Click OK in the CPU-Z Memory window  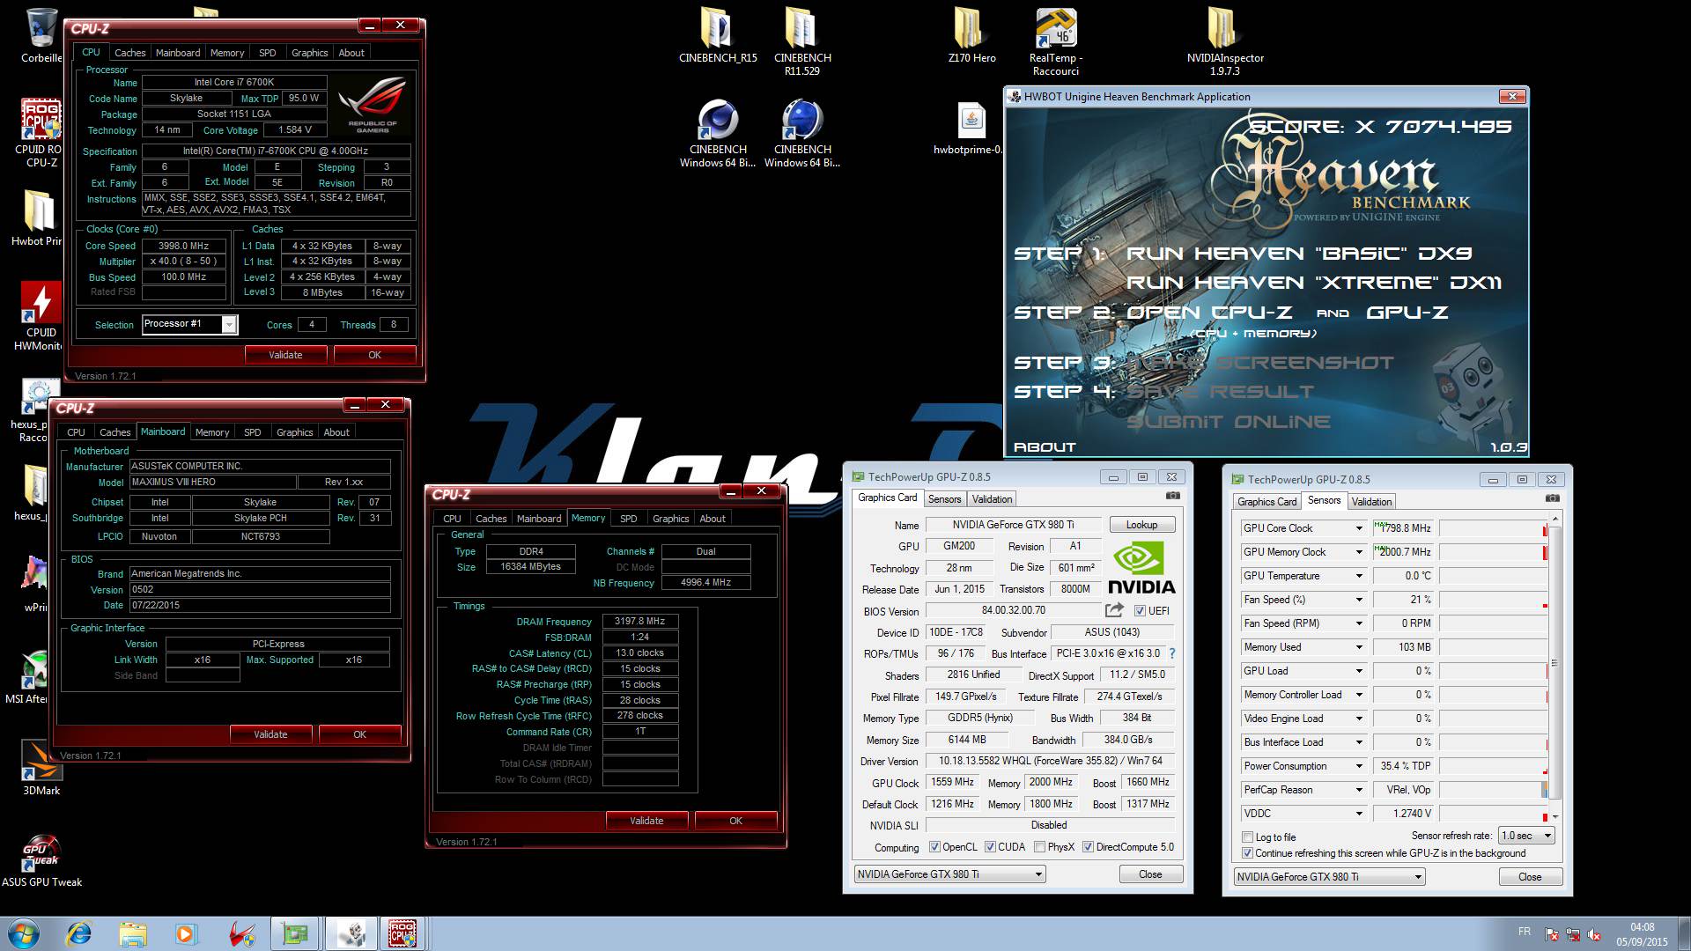tap(735, 821)
